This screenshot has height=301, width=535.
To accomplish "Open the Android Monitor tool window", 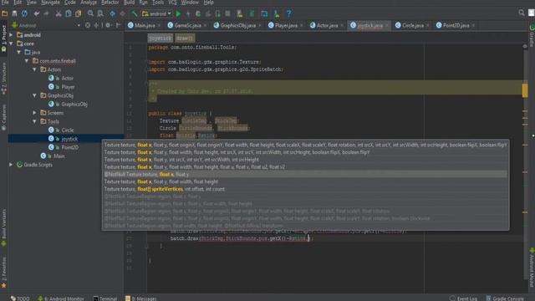I will click(x=61, y=298).
